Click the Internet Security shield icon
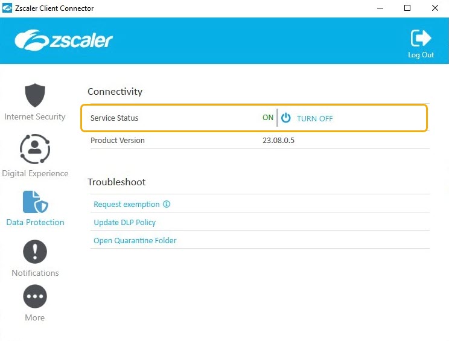 35,95
